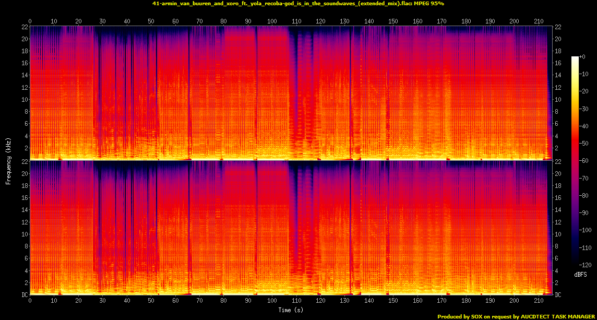Click the "-100" colorbar label

tap(584, 230)
